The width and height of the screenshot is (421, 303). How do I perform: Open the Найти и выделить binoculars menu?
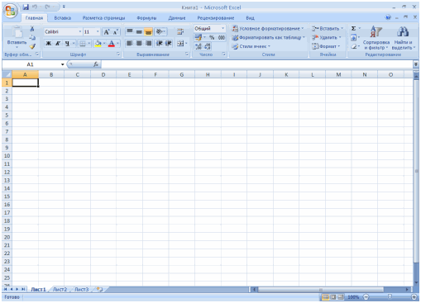[x=403, y=38]
